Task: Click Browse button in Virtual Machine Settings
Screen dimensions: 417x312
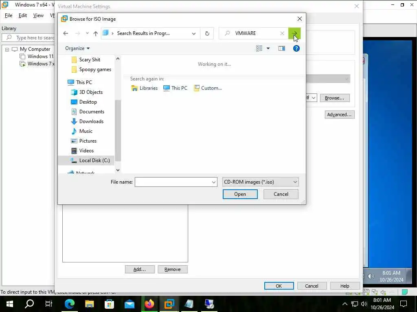Action: point(335,98)
